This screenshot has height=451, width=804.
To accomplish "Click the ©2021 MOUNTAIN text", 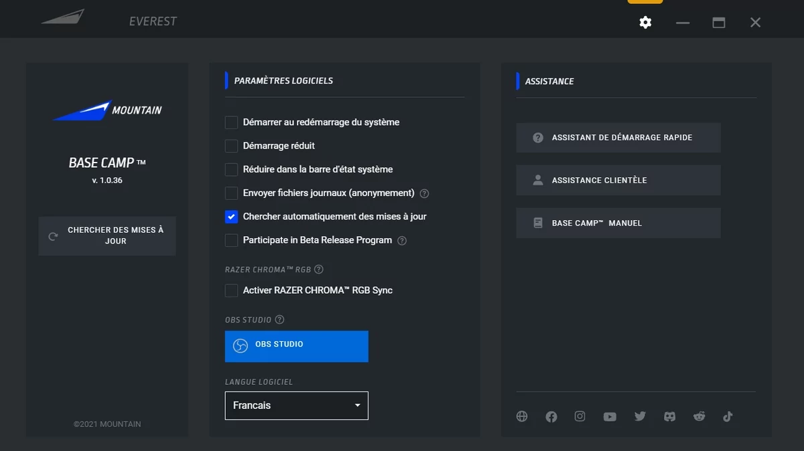I will (107, 424).
